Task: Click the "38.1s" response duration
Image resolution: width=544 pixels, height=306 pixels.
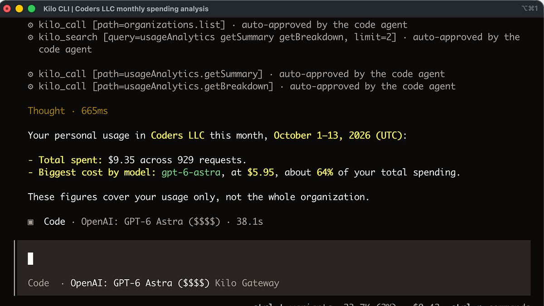Action: tap(250, 222)
